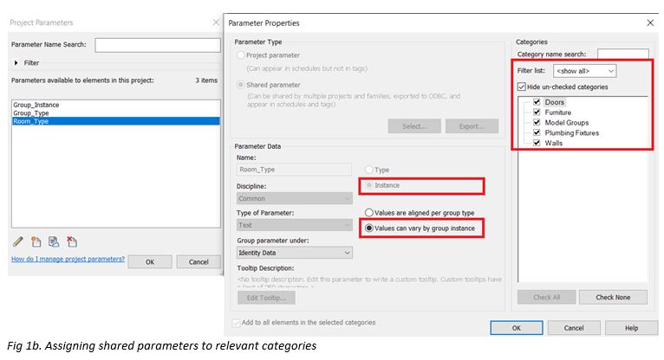
Task: Expand the Filter section in Project Parameters
Action: 16,63
